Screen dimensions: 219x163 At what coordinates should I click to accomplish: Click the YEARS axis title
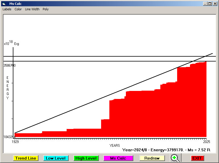[x=114, y=146]
